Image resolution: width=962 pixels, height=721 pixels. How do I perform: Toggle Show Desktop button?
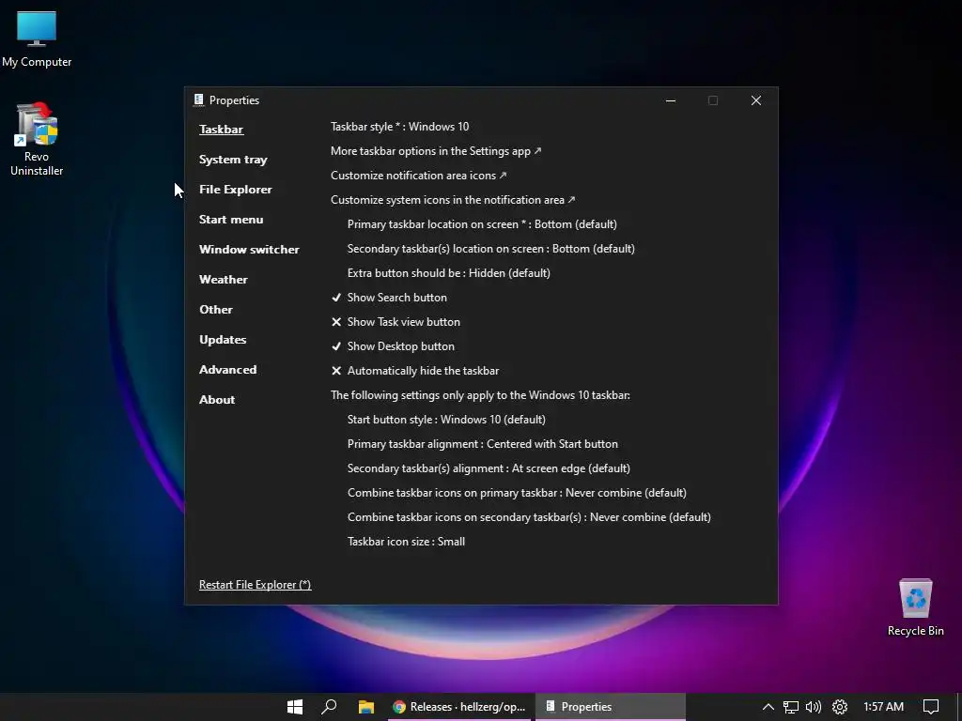(x=394, y=346)
